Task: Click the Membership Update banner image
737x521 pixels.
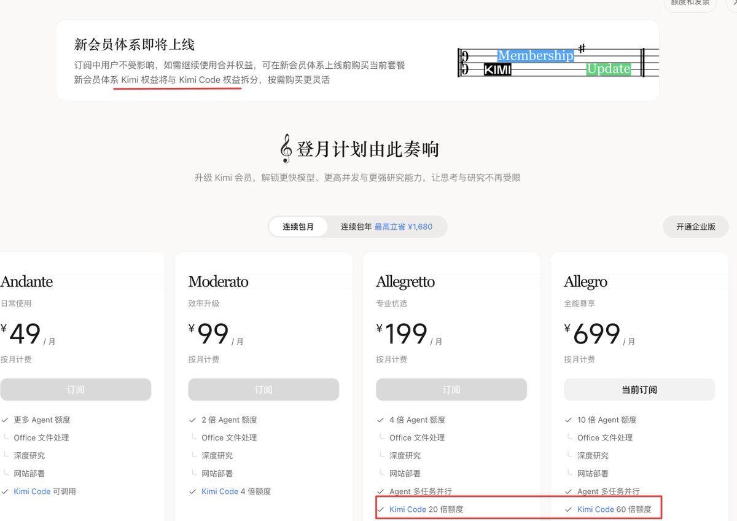Action: pyautogui.click(x=558, y=62)
